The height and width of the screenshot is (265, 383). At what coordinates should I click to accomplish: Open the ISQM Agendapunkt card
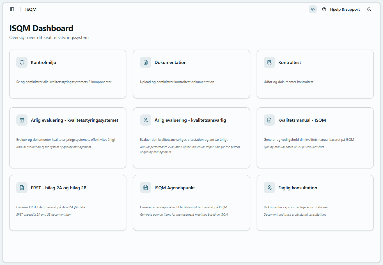(x=191, y=202)
